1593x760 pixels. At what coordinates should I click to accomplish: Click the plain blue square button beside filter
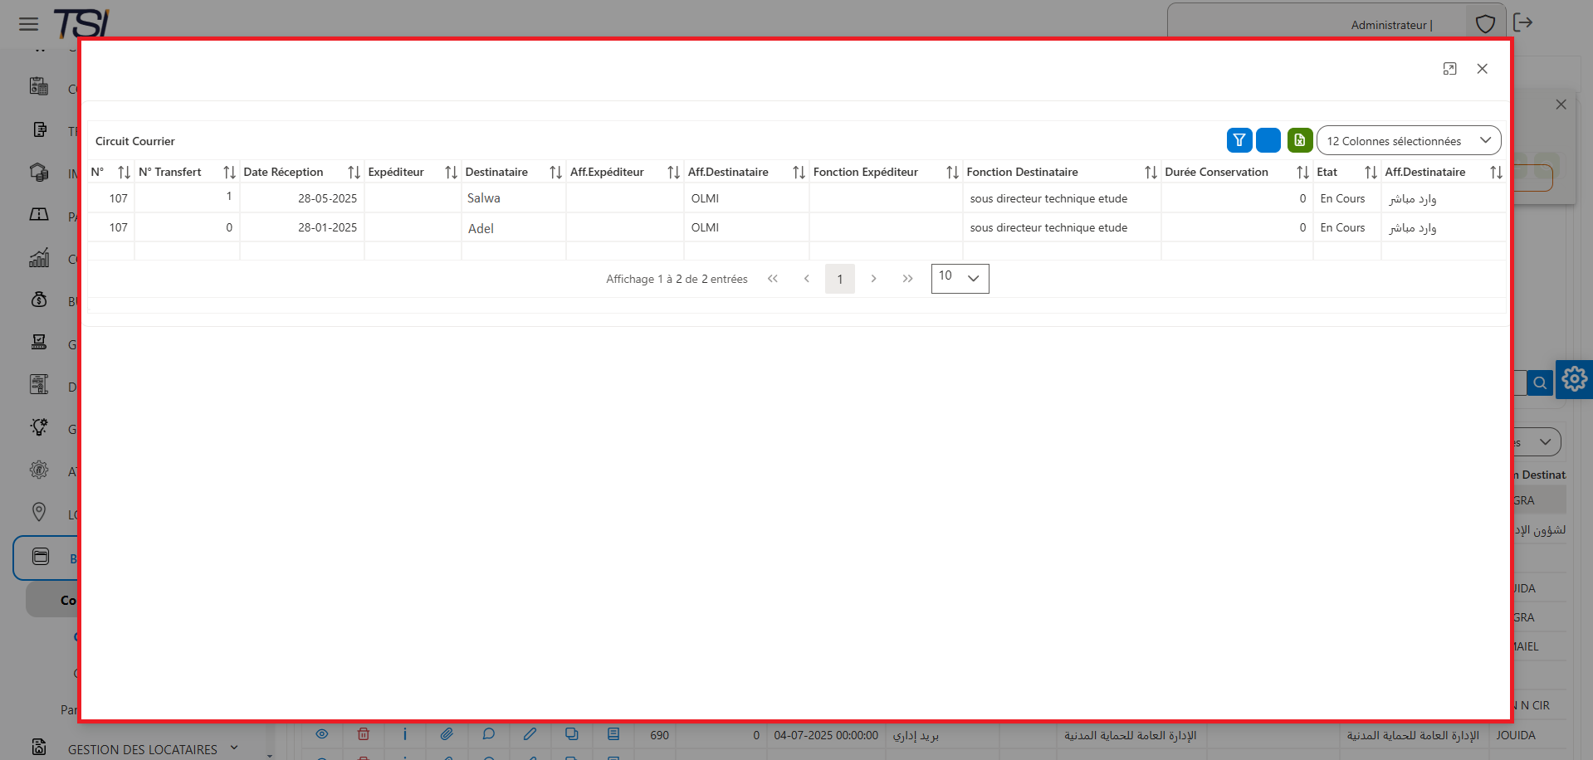pos(1268,140)
